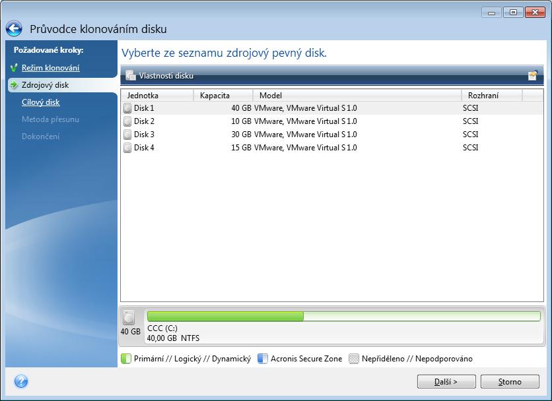Screen dimensions: 552x401
Task: Click the gray Nepřiděleno legend swatch
Action: coord(354,359)
